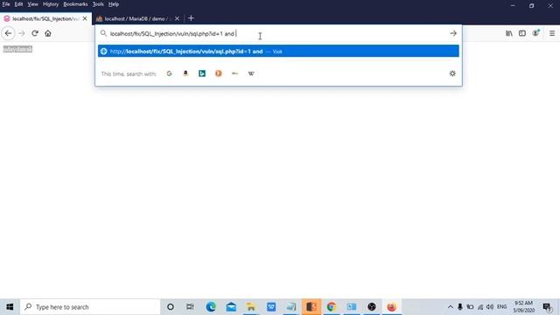Search this time with DuckDuckGo
This screenshot has width=560, height=315.
tap(218, 73)
